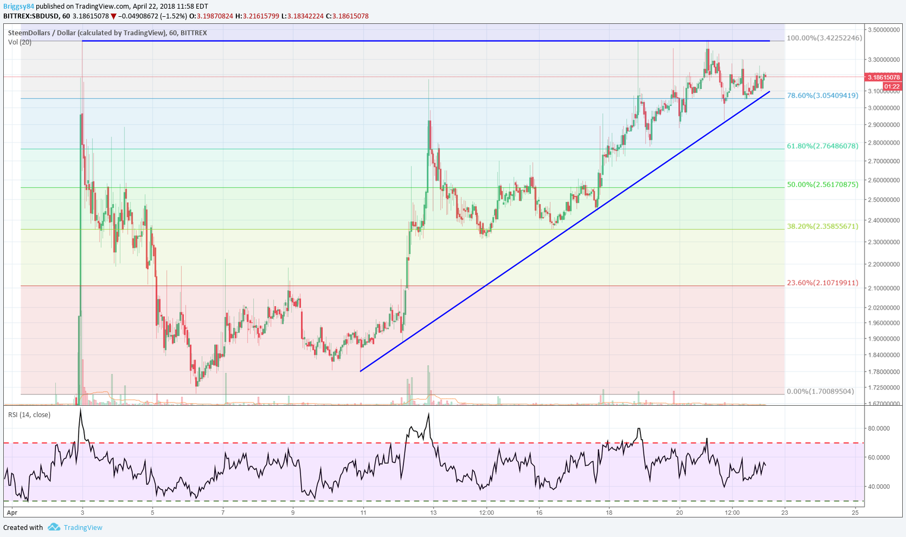
Task: Click the C:3.18615078 close value in header
Action: click(347, 16)
